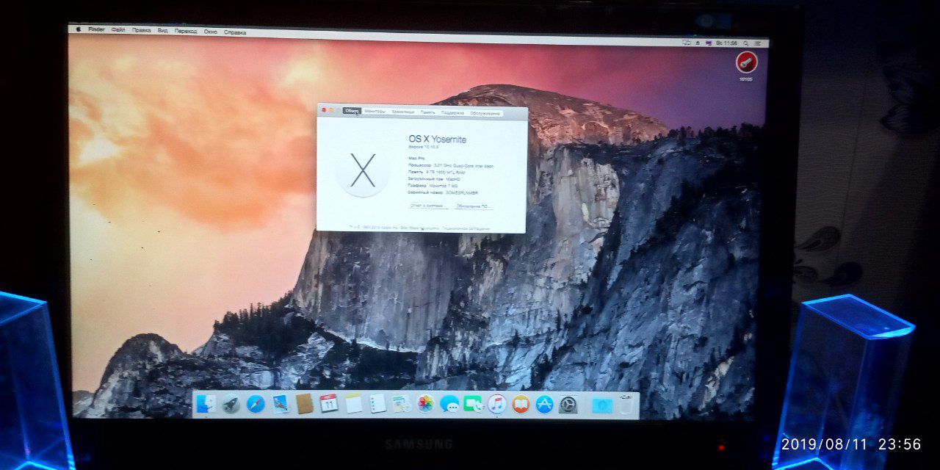Click the Отчет о системе button
This screenshot has width=940, height=470.
click(427, 206)
